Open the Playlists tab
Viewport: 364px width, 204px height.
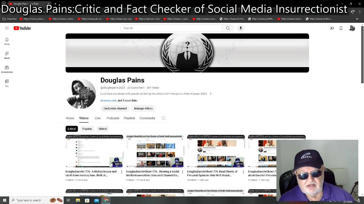click(129, 118)
